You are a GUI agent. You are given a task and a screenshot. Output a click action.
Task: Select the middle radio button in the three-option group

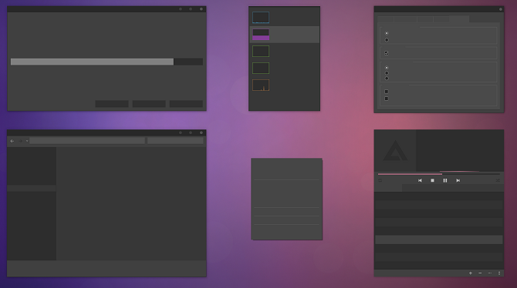[387, 73]
